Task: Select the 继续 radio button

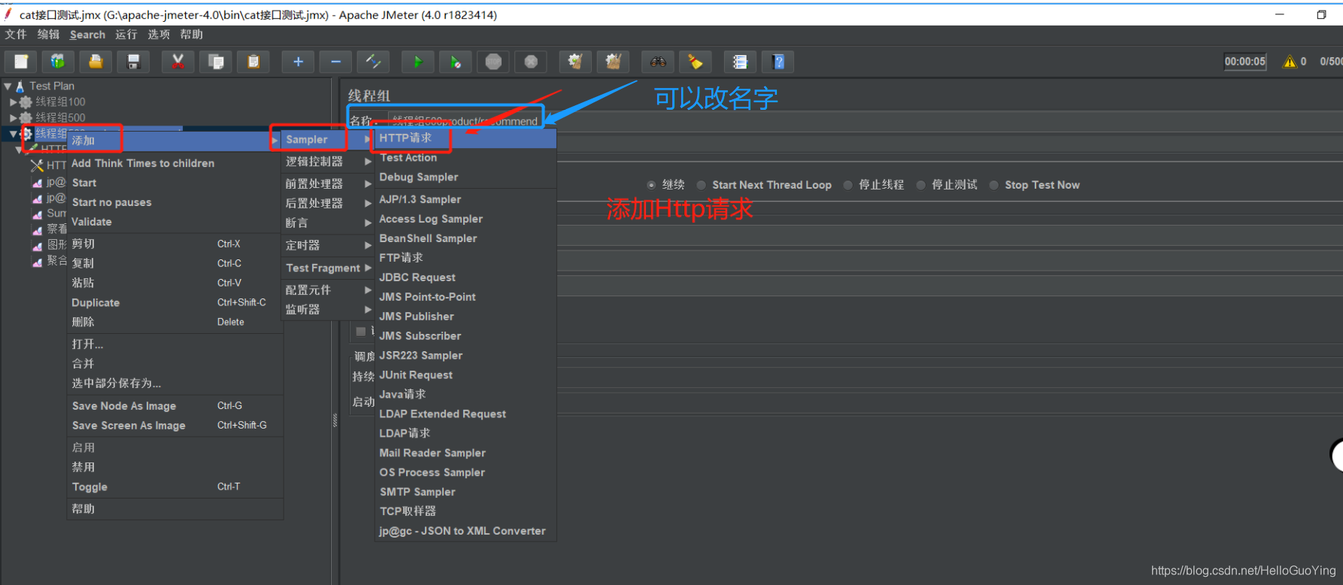Action: [x=651, y=185]
